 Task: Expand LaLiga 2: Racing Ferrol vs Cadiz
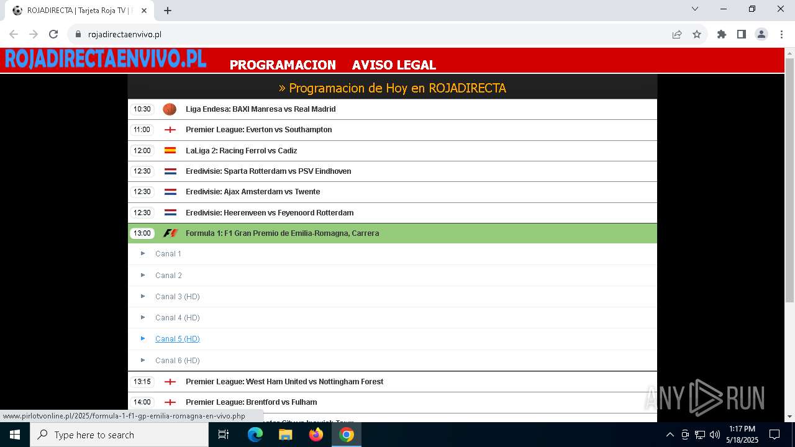393,150
